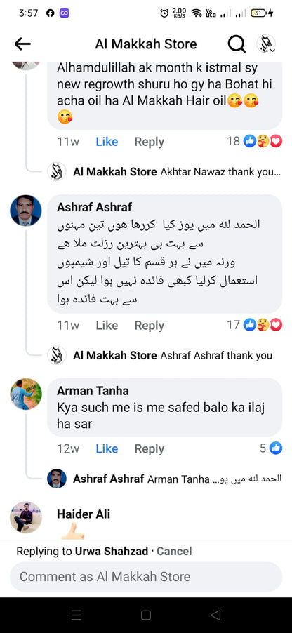The height and width of the screenshot is (633, 292).
Task: Tap the back arrow icon
Action: 22,44
